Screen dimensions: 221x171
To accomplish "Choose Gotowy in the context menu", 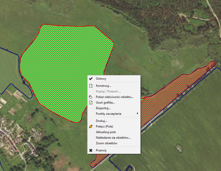I will (114, 79).
